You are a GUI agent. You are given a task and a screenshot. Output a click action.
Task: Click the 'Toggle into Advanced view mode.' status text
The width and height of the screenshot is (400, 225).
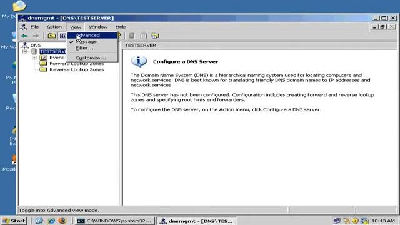(x=59, y=210)
